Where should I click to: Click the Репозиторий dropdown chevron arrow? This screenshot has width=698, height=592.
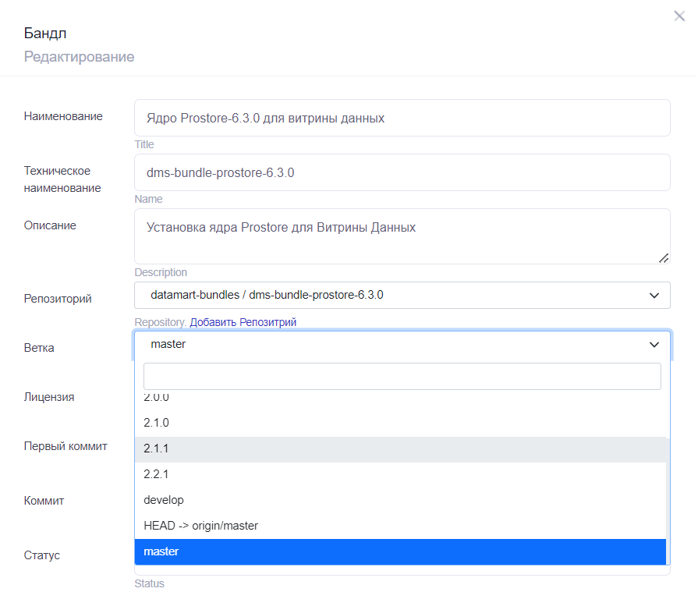click(654, 295)
